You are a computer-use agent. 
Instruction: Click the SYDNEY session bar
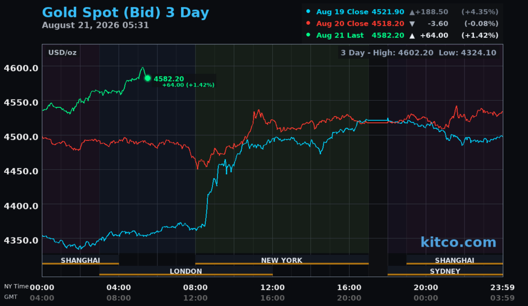(445, 271)
